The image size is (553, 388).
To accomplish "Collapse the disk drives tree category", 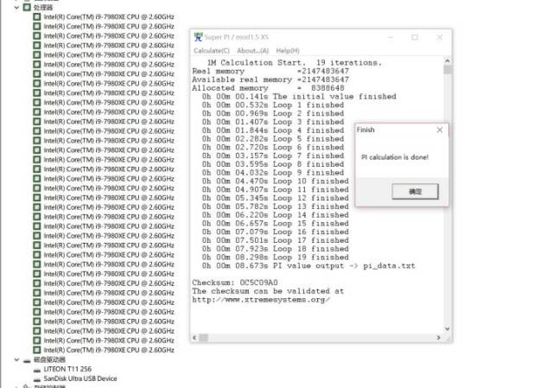I will [16, 359].
